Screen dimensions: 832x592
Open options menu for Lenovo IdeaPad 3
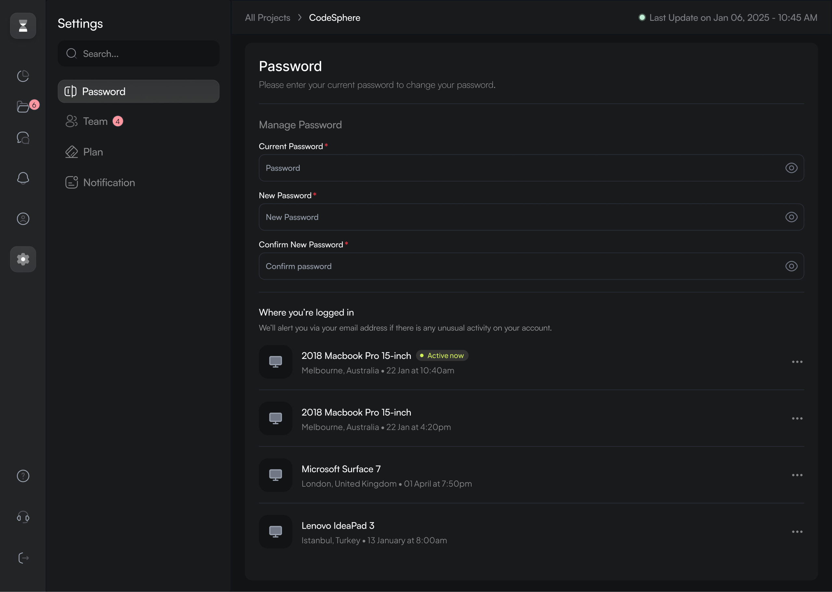tap(797, 532)
